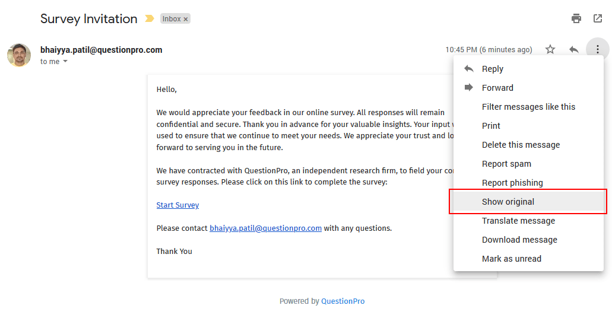The height and width of the screenshot is (321, 612).
Task: Star this email message
Action: tap(550, 49)
